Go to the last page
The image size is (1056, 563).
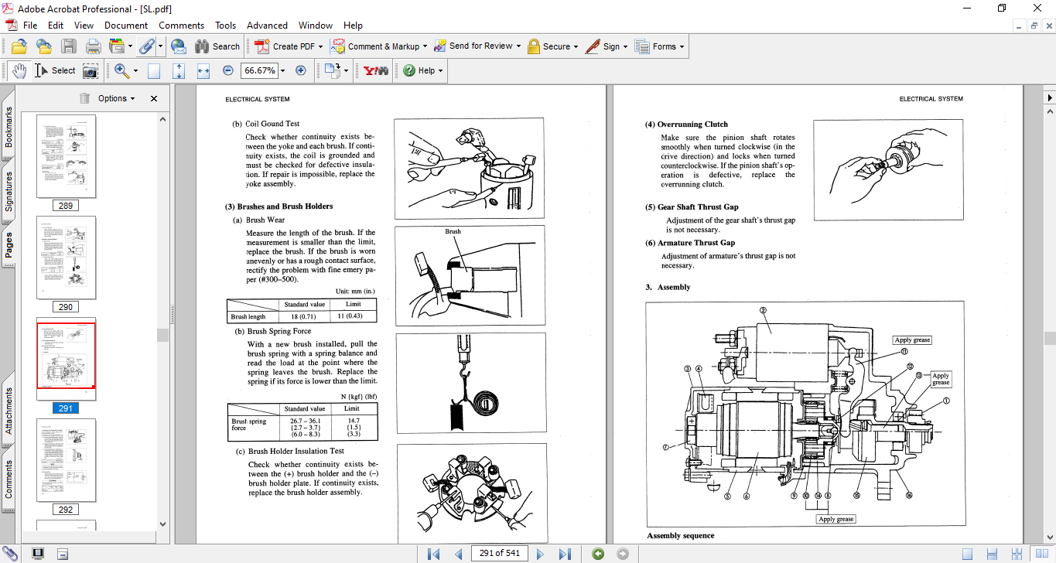point(565,554)
